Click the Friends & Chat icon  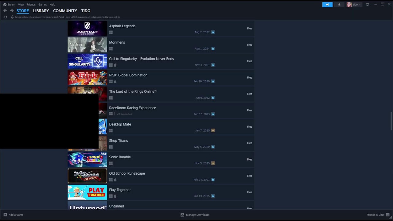point(388,215)
